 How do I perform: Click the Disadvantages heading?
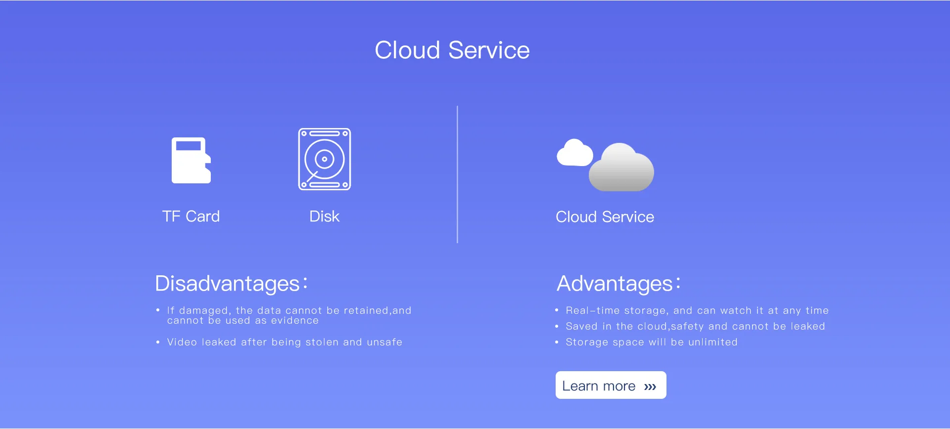232,284
